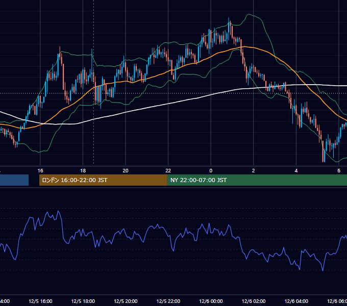347x306 pixels.
Task: Click the 12/5 20:00 time label
Action: point(126,301)
